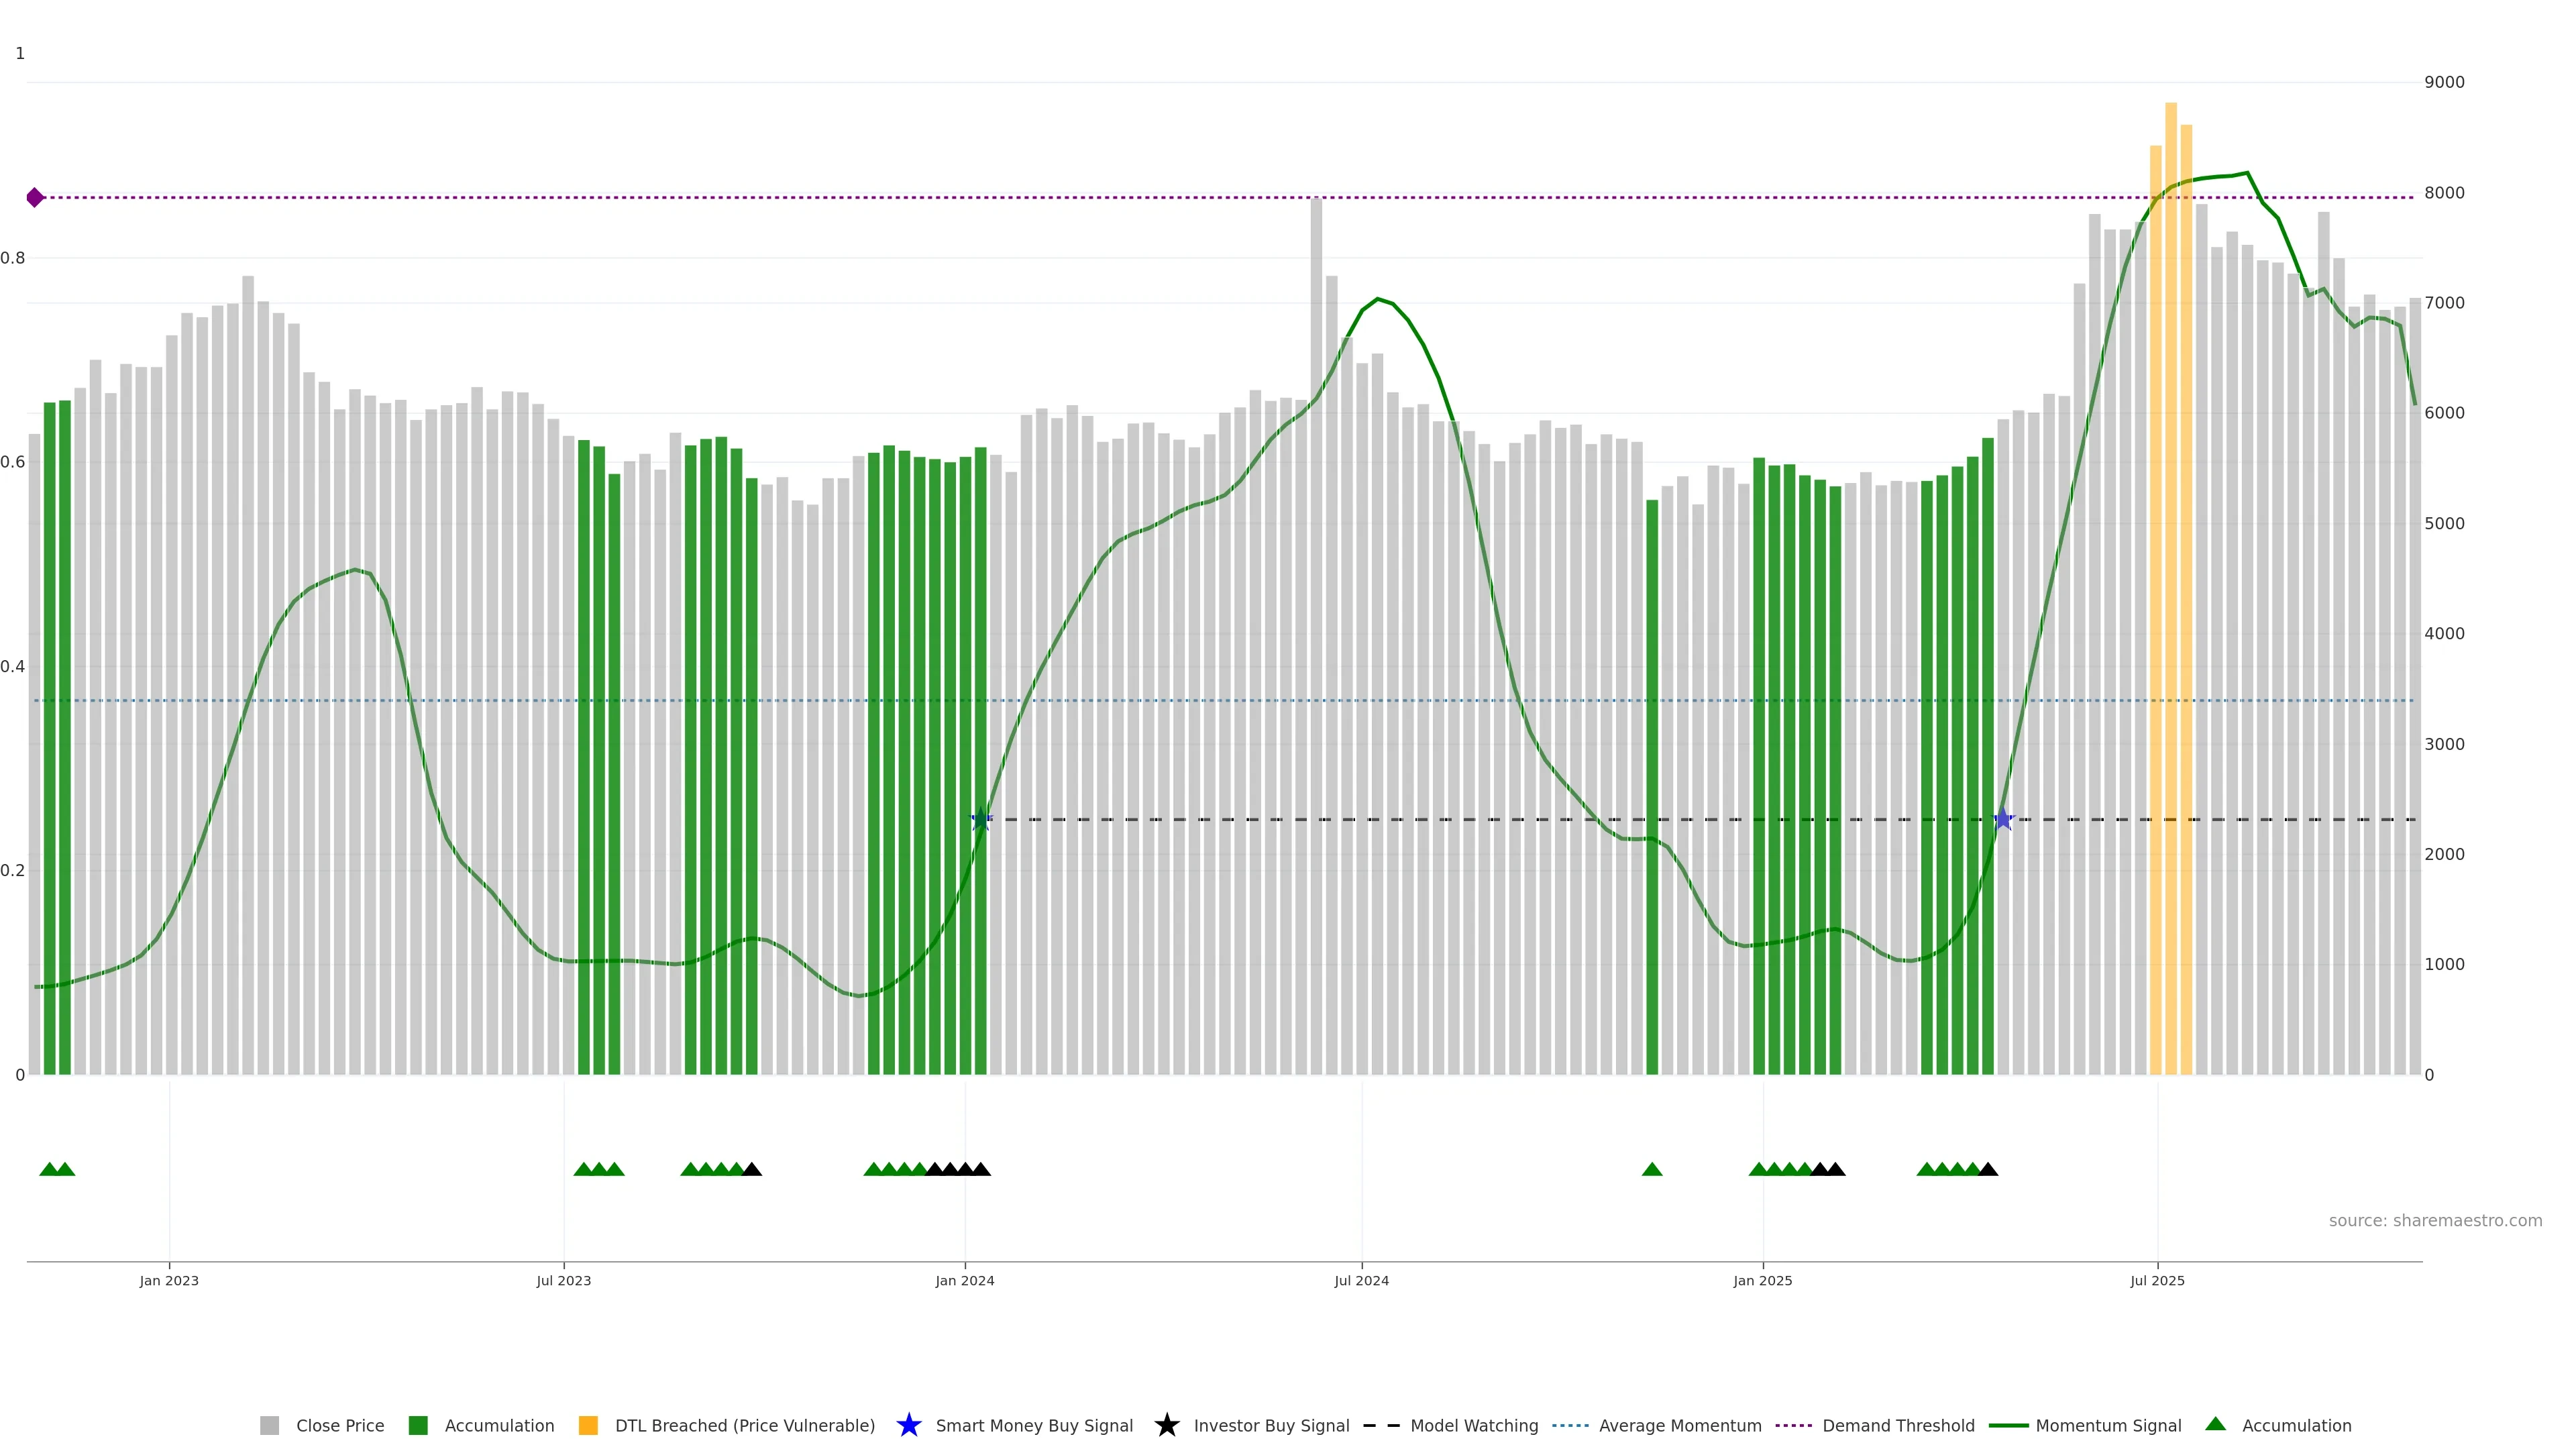The image size is (2576, 1449).
Task: Click the green Accumulation square legend swatch
Action: (418, 1425)
